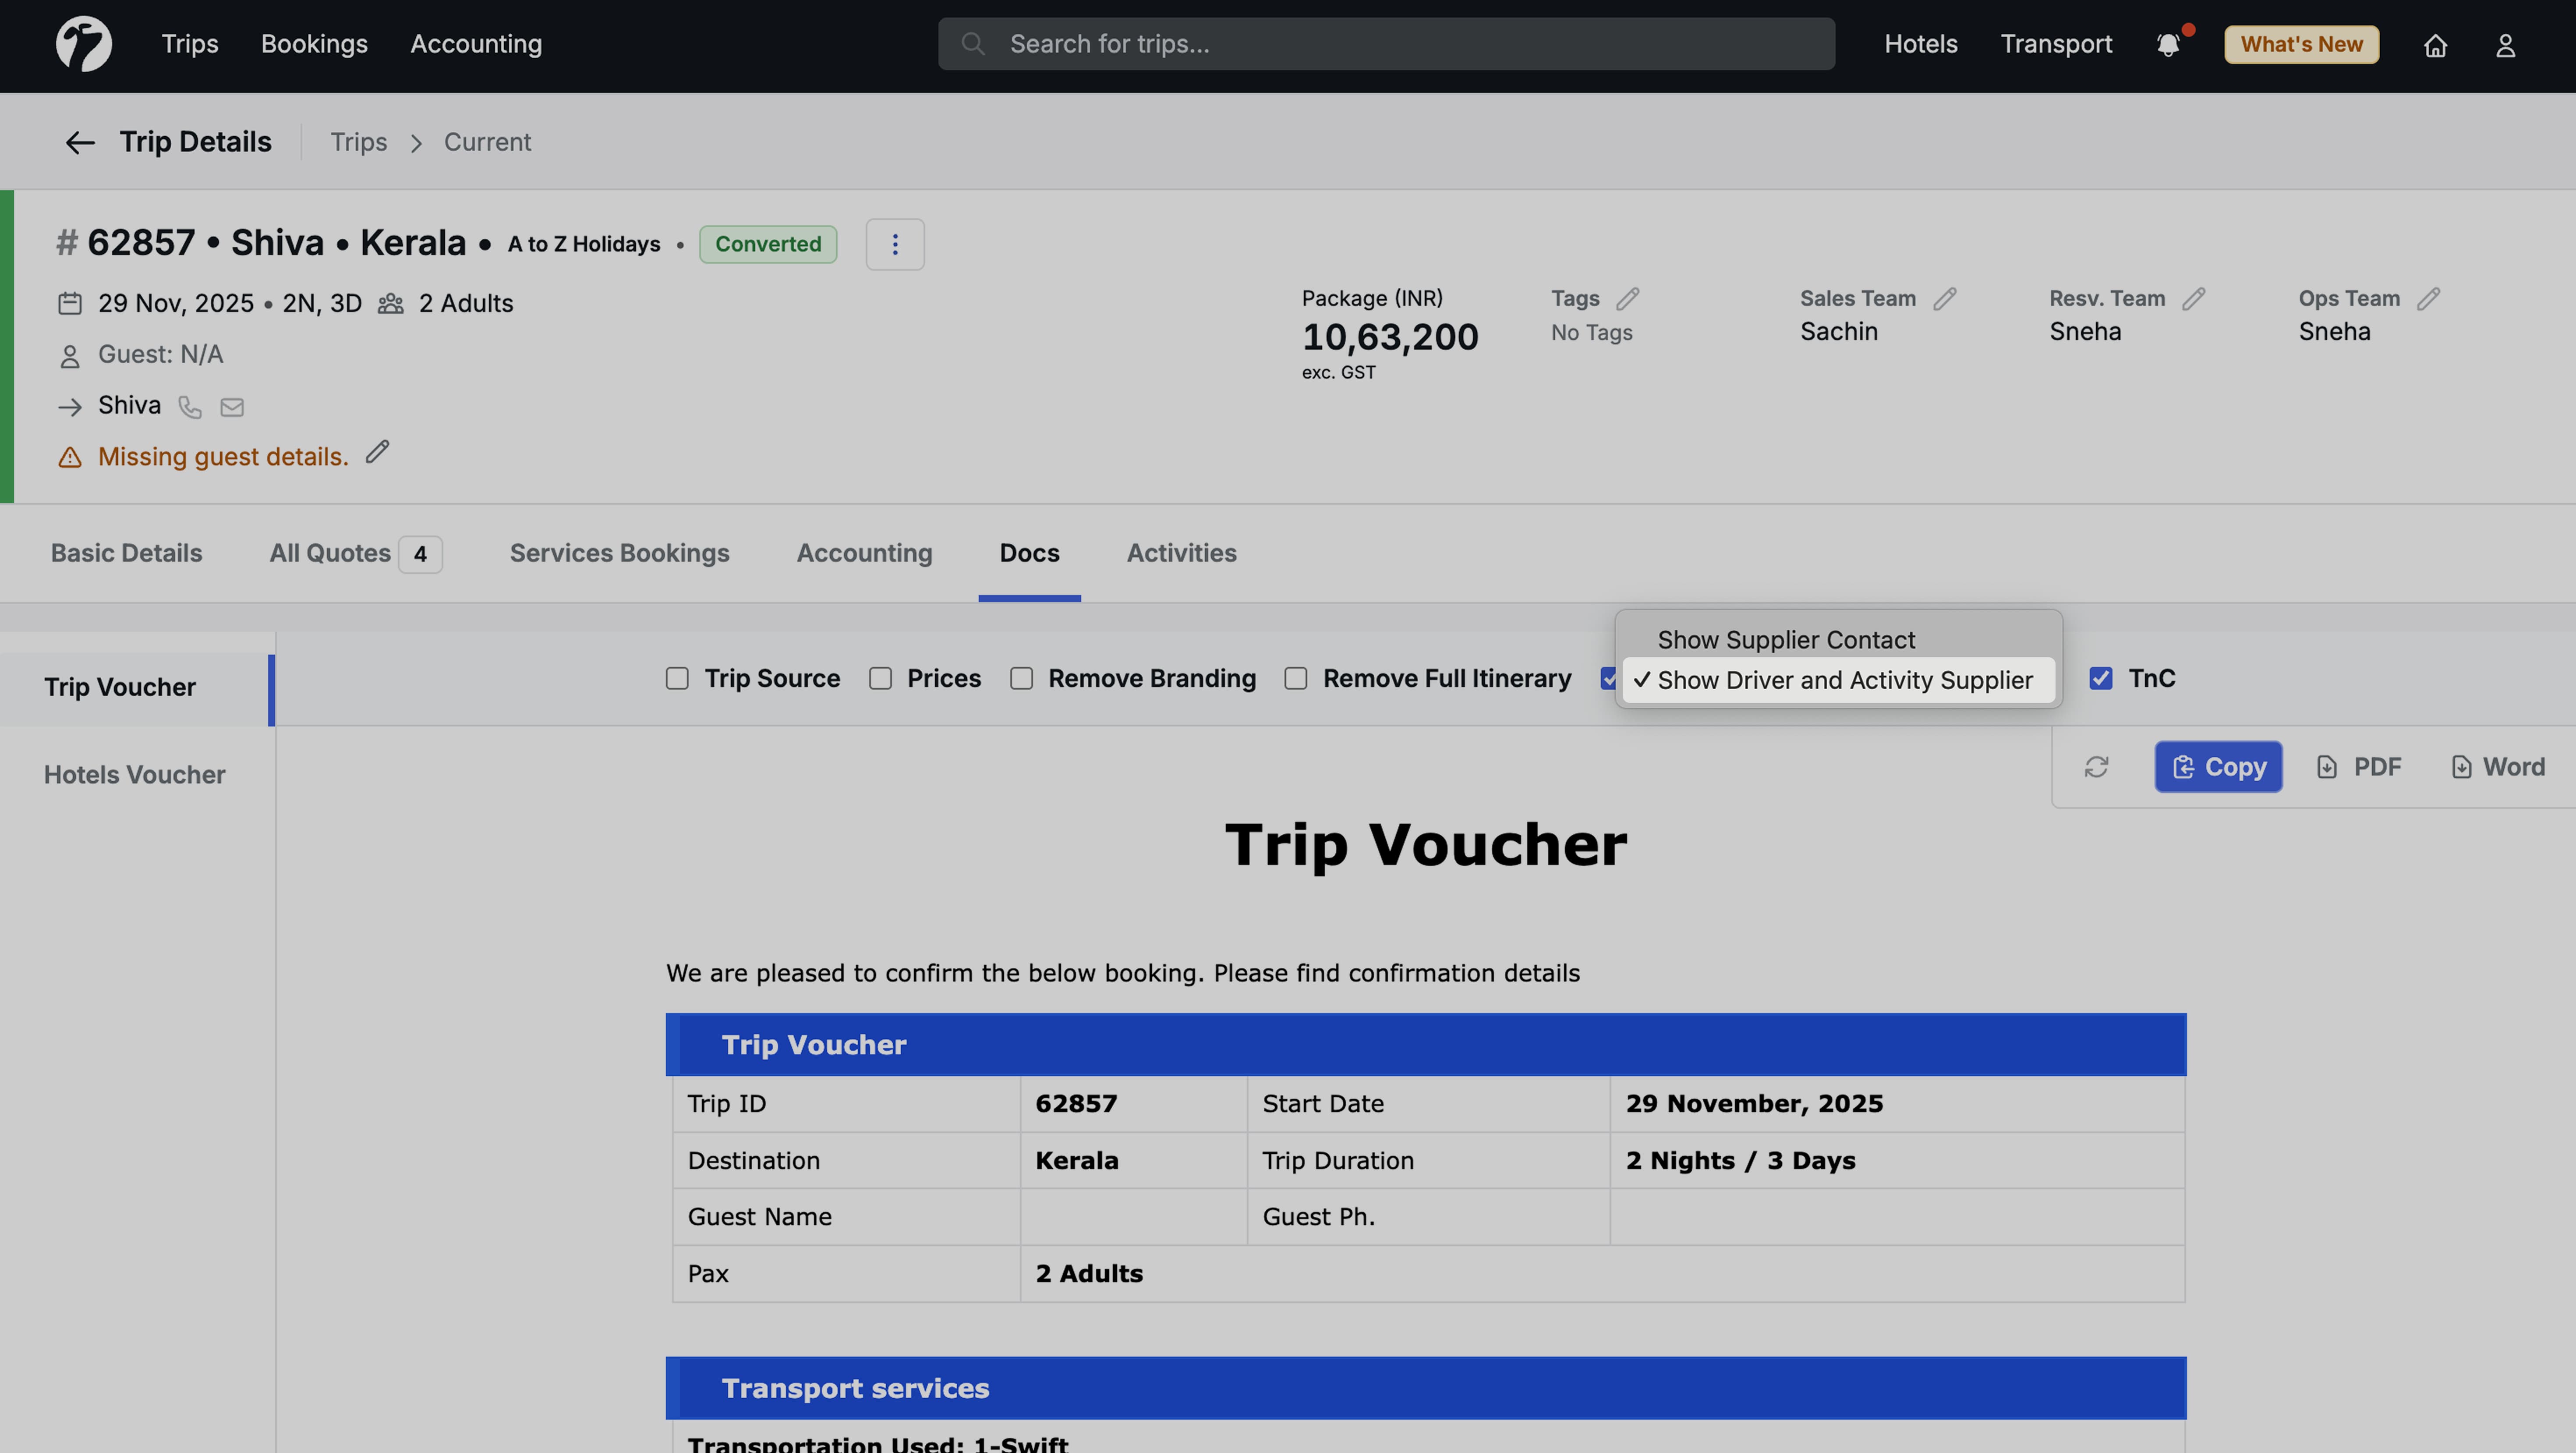Click the phone icon next to Shiva
The height and width of the screenshot is (1453, 2576).
[x=190, y=406]
